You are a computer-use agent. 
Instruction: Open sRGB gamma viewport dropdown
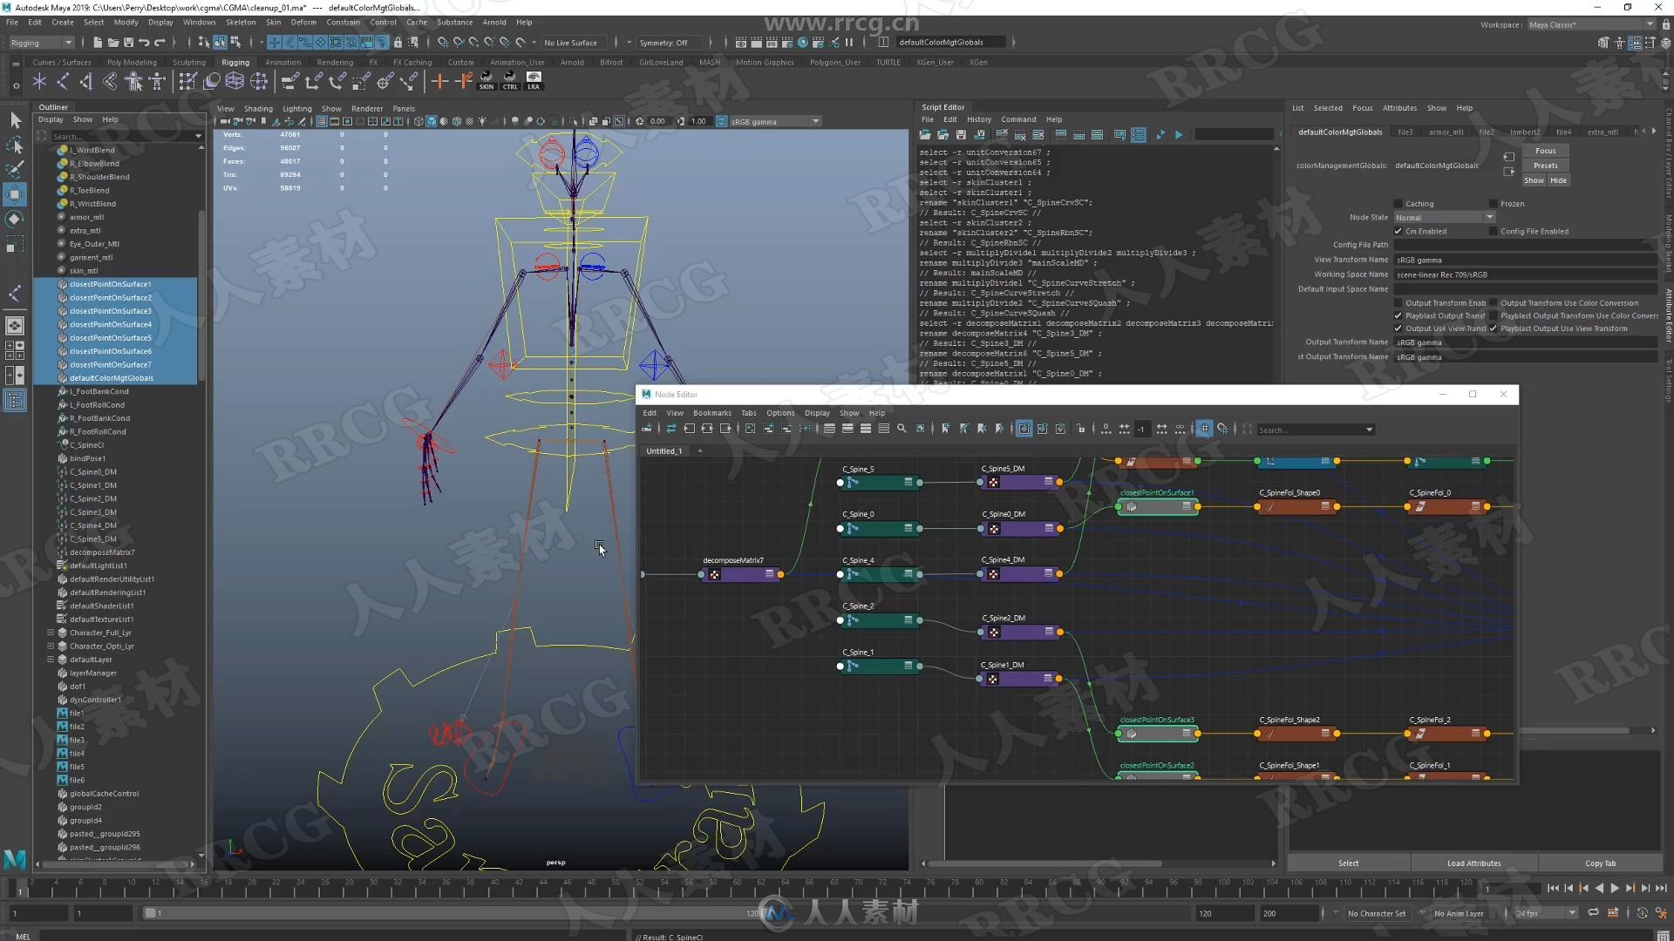tap(774, 122)
